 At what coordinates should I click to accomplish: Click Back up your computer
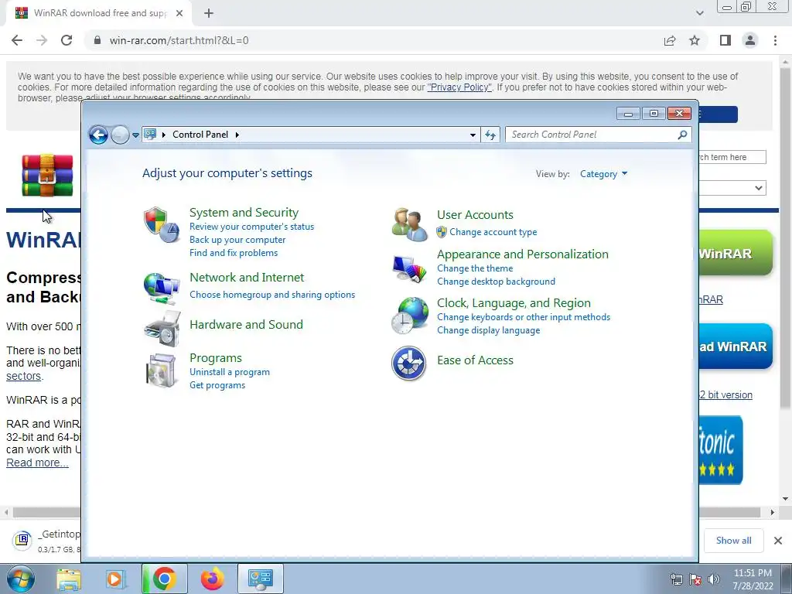237,240
